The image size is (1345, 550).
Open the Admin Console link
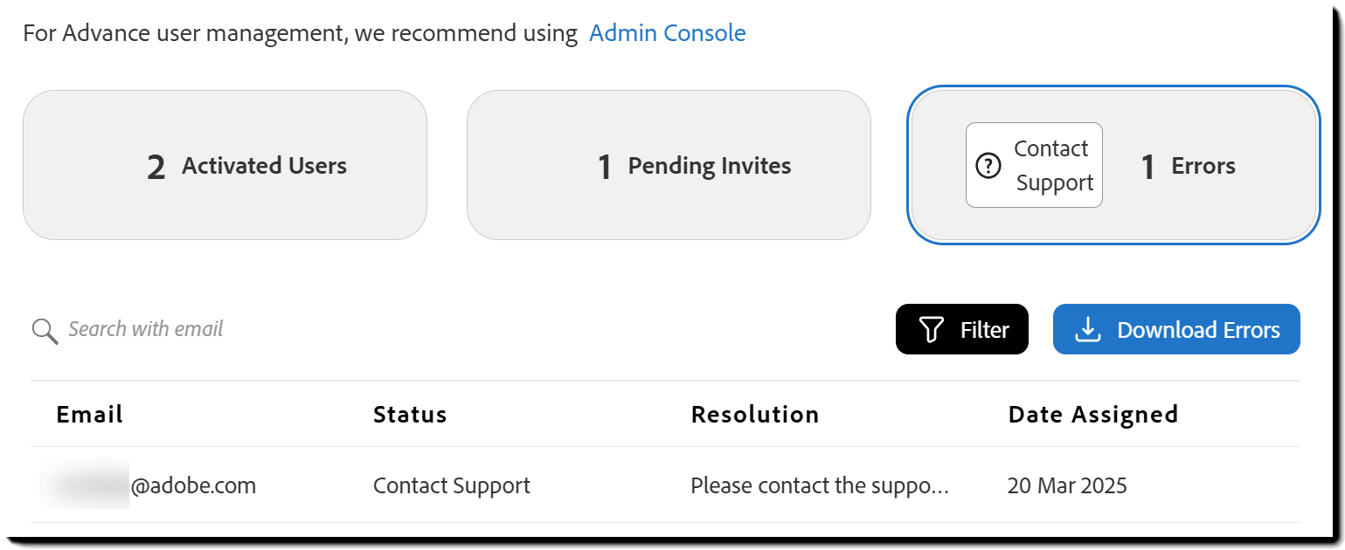click(667, 33)
